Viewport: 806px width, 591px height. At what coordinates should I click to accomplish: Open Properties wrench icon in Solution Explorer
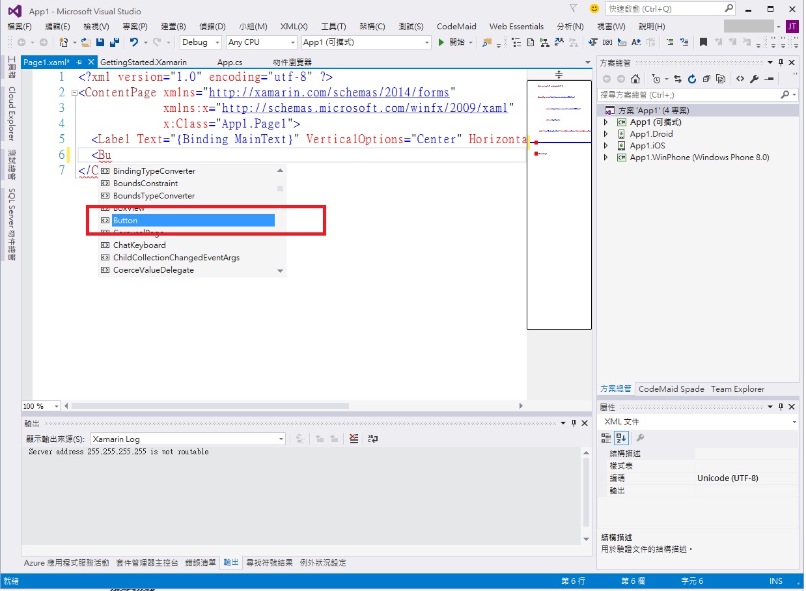click(x=755, y=79)
